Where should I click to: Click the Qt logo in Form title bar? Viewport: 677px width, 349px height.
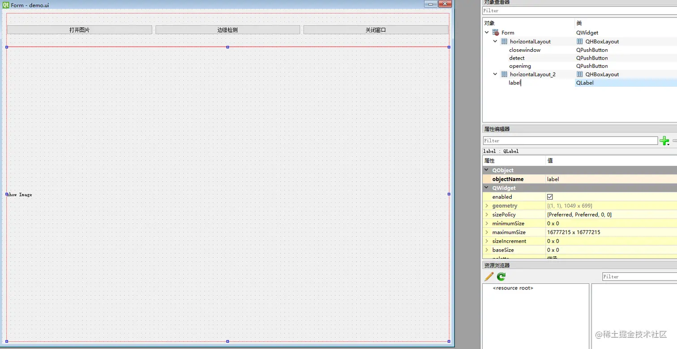(6, 5)
